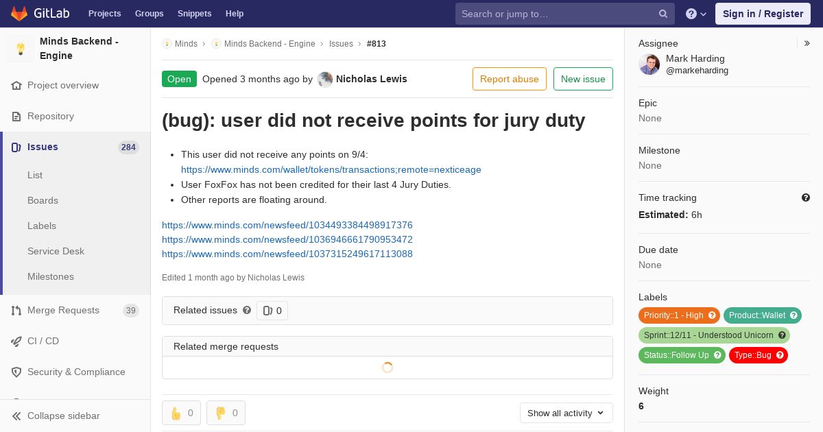
Task: Click Edited by Nicholas Lewis name
Action: click(276, 278)
